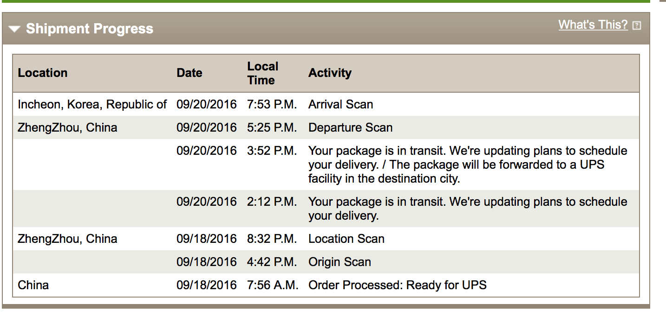Click the help icon beside What's This?

[x=637, y=25]
